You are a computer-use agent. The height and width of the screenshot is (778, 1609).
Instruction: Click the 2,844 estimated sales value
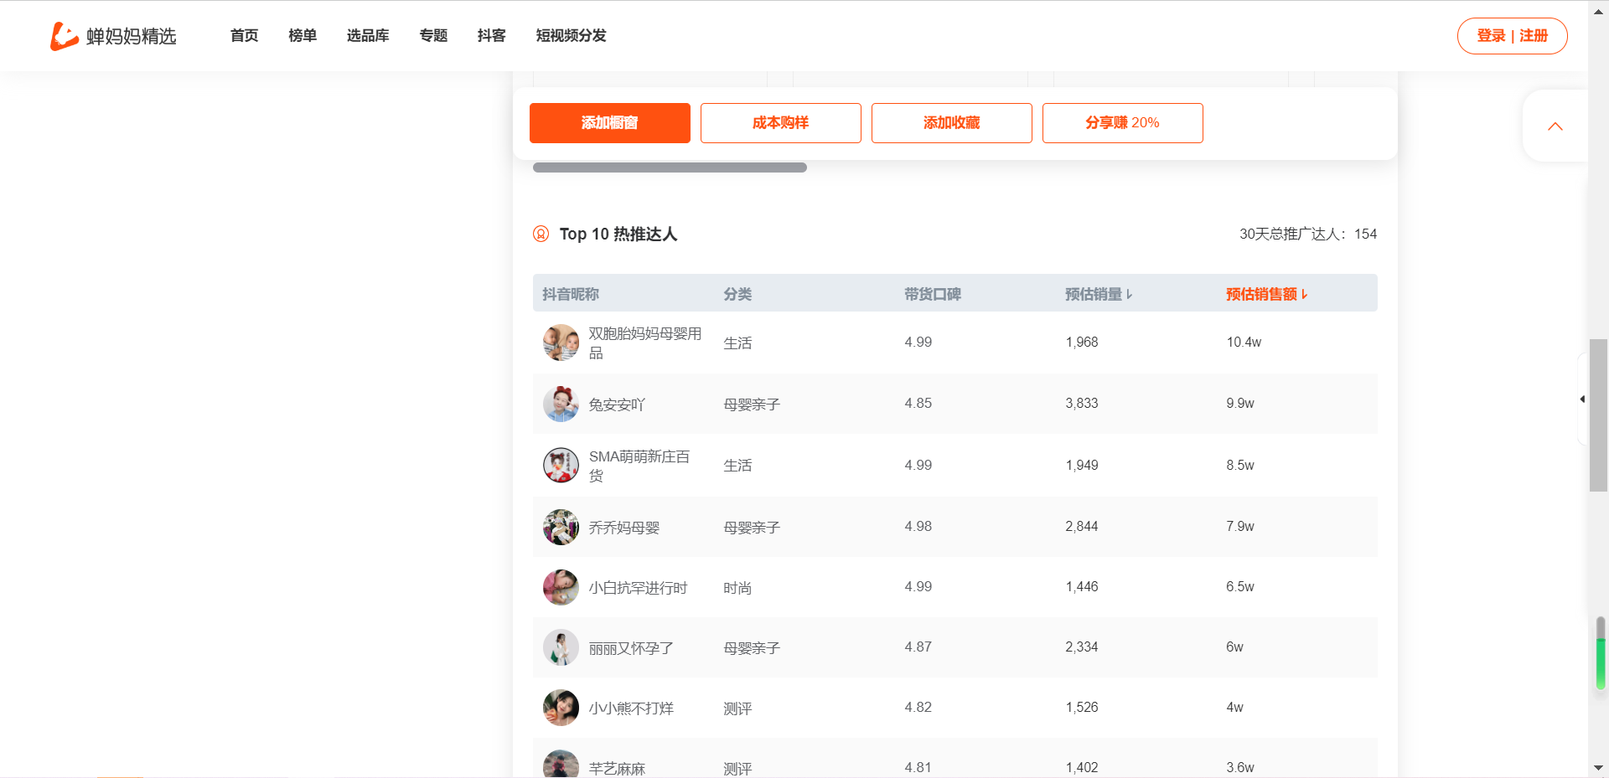click(1082, 526)
